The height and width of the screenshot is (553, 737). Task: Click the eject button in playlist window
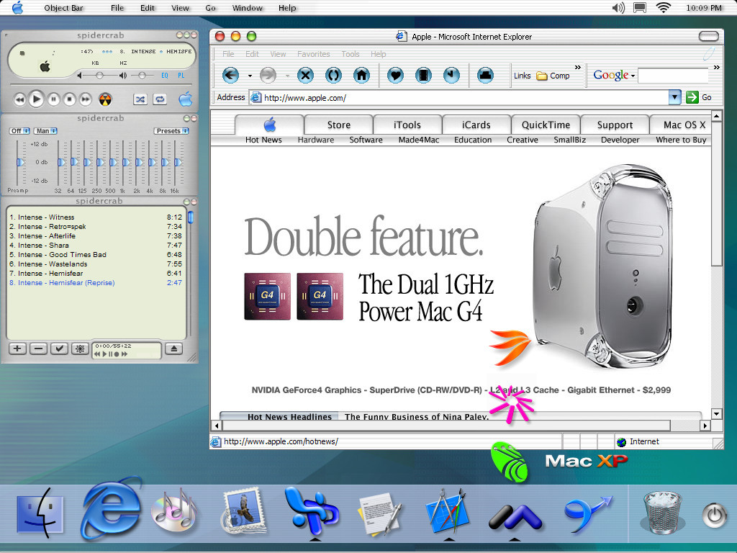click(174, 349)
